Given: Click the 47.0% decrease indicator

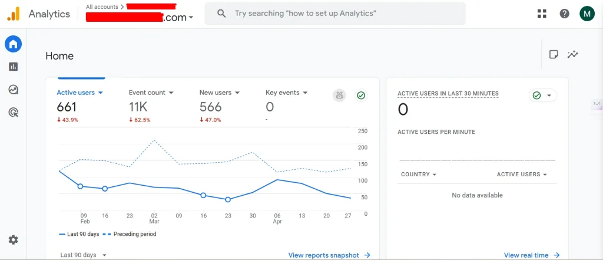Looking at the screenshot, I should 210,120.
